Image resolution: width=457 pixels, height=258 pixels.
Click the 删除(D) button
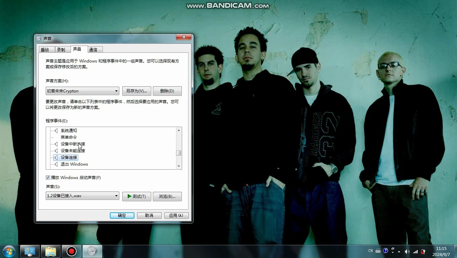click(x=167, y=91)
